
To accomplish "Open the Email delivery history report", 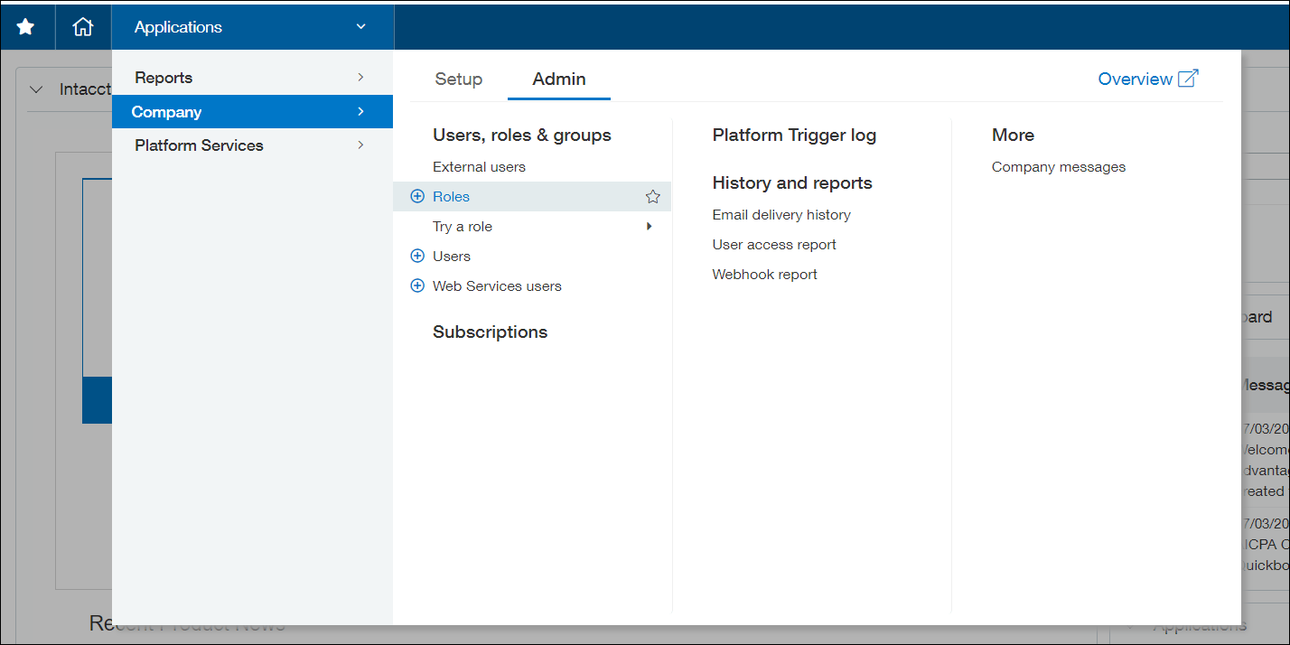I will pyautogui.click(x=781, y=214).
